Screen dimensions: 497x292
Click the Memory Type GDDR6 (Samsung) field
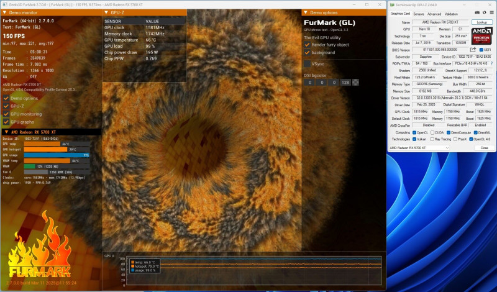(429, 84)
